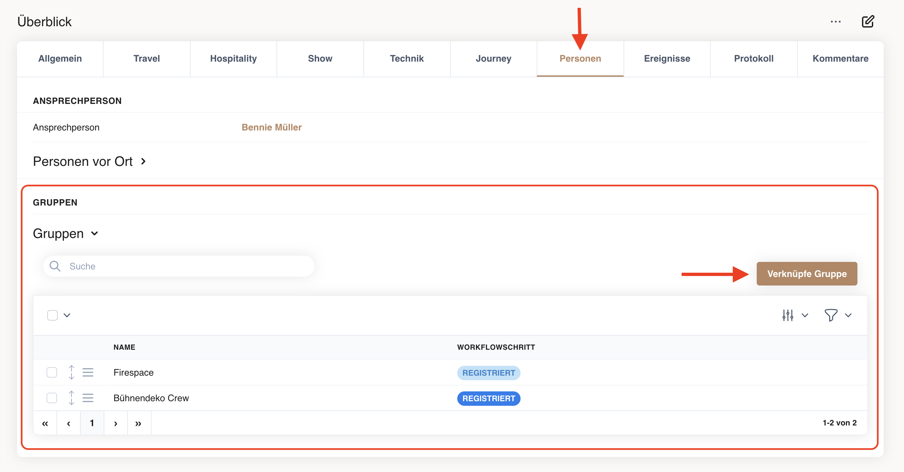The height and width of the screenshot is (472, 904).
Task: Click the edit pencil icon in the top right
Action: tap(868, 22)
